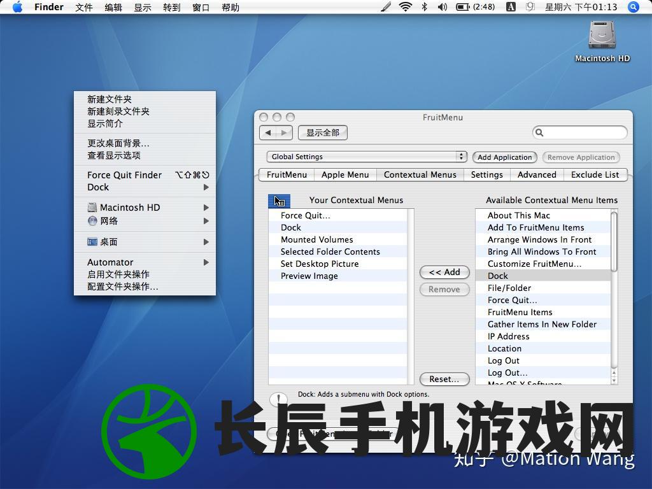
Task: Expand the Automator submenu arrow
Action: tap(206, 262)
